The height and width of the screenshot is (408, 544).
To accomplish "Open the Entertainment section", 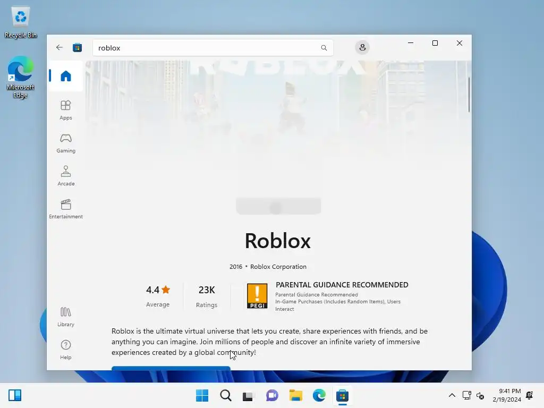I will click(65, 209).
